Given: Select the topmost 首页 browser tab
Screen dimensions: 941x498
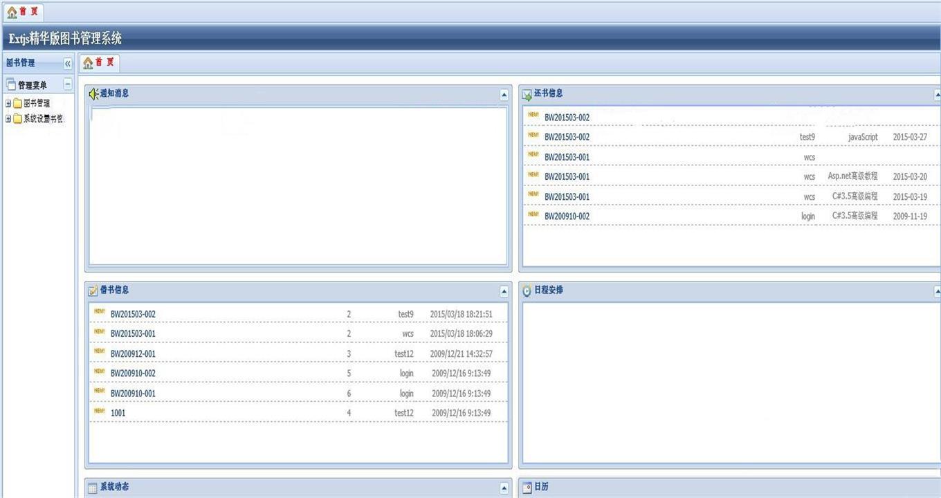Looking at the screenshot, I should pos(23,12).
